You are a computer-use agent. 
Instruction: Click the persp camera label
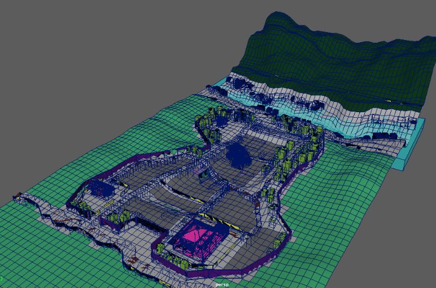(x=222, y=285)
